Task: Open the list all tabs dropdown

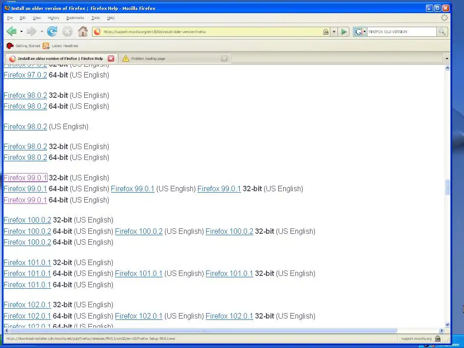Action: (x=446, y=58)
